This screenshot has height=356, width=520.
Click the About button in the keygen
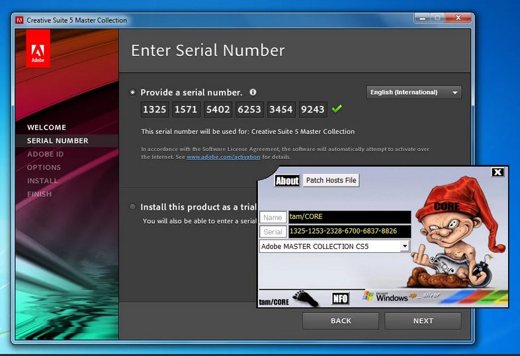287,181
